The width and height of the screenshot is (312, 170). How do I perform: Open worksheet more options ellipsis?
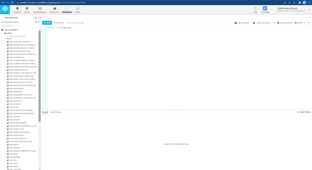(309, 23)
